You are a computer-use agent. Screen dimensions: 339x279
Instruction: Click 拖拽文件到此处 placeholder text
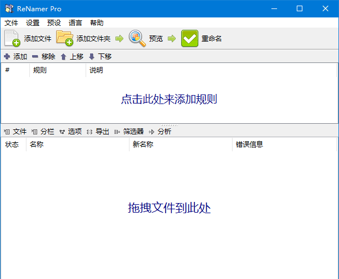(x=169, y=208)
